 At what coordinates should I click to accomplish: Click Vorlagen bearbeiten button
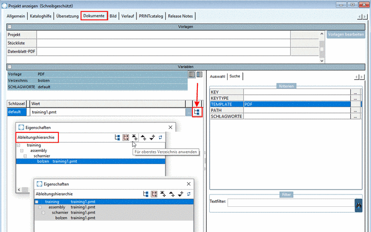(x=346, y=35)
